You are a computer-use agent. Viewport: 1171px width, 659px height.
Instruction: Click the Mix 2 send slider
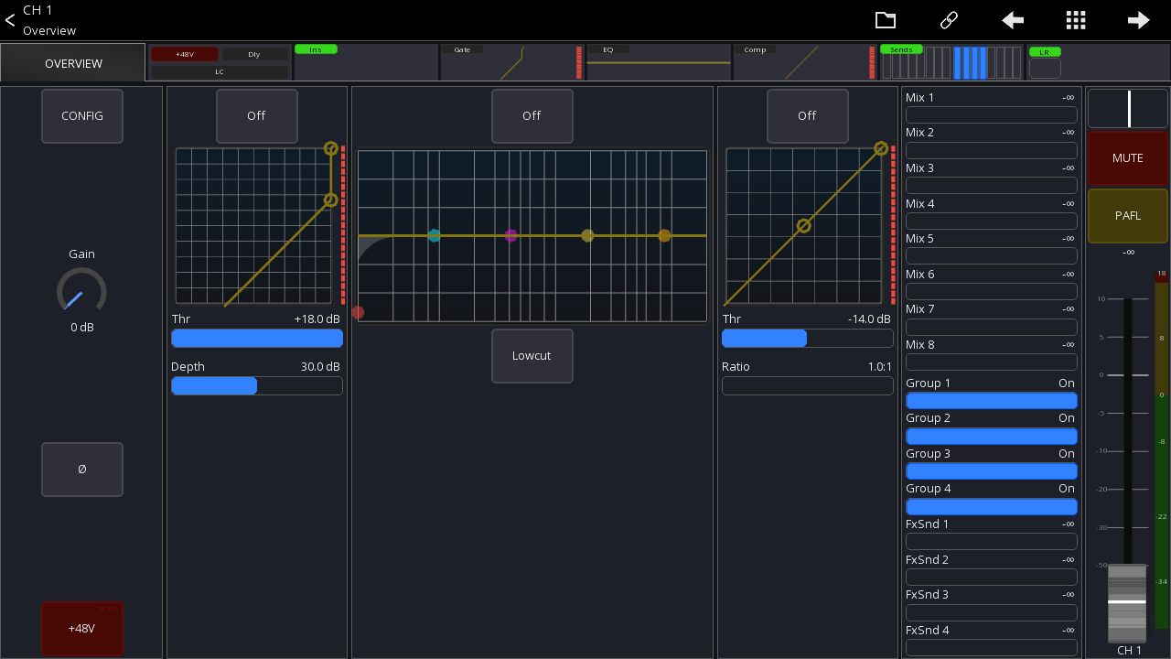click(x=991, y=150)
